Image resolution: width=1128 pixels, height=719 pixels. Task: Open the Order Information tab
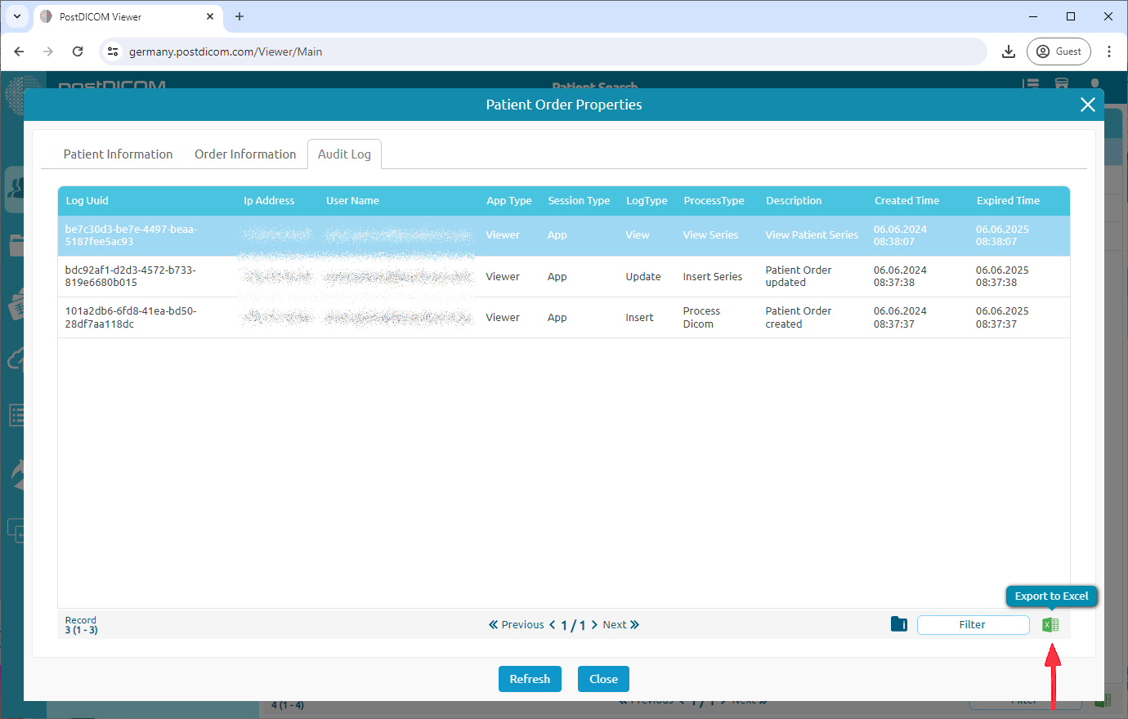point(245,154)
